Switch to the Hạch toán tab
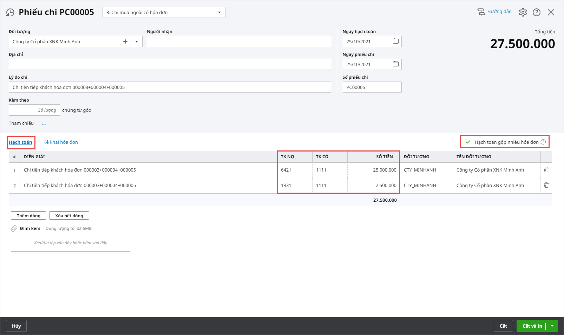 (20, 142)
